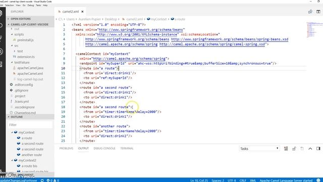Maximize the panel with the chevron icon
The height and width of the screenshot is (182, 323).
310,149
